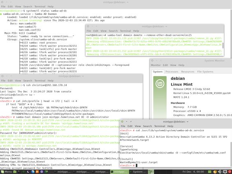Click the Linux Mint logo in System Monitor

160,84
